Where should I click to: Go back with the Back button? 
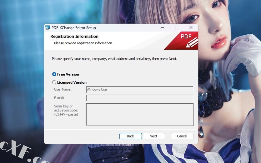point(131,136)
